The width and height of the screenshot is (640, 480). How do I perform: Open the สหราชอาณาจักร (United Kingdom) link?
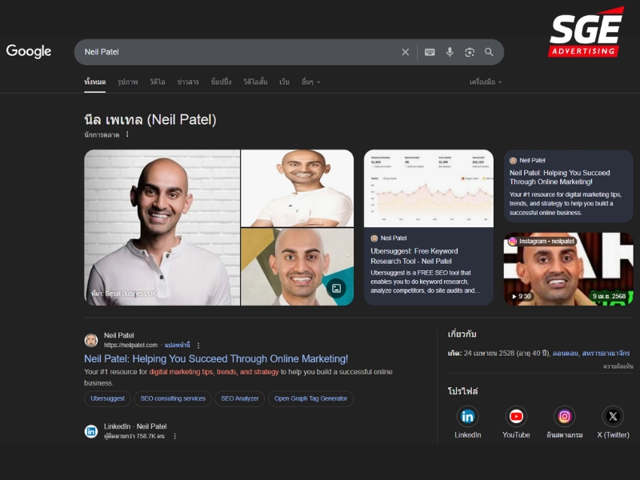click(x=606, y=353)
